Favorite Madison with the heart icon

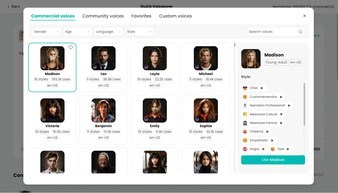71,48
